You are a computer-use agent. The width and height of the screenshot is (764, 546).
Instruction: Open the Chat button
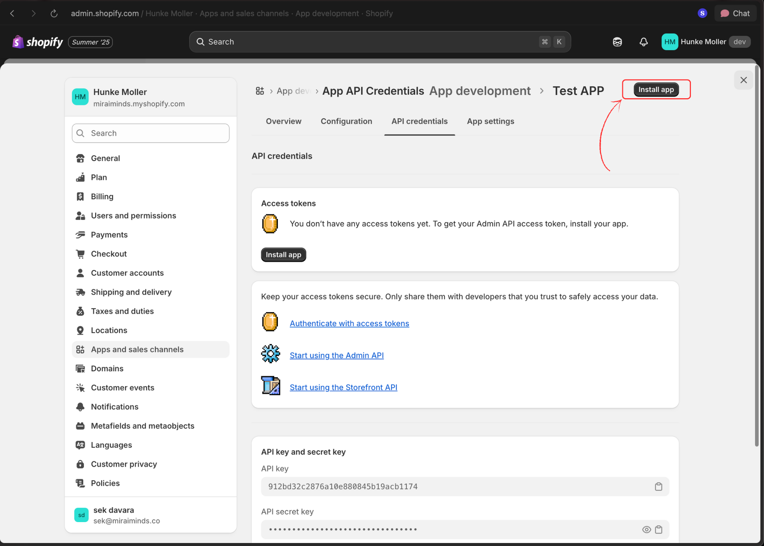735,13
